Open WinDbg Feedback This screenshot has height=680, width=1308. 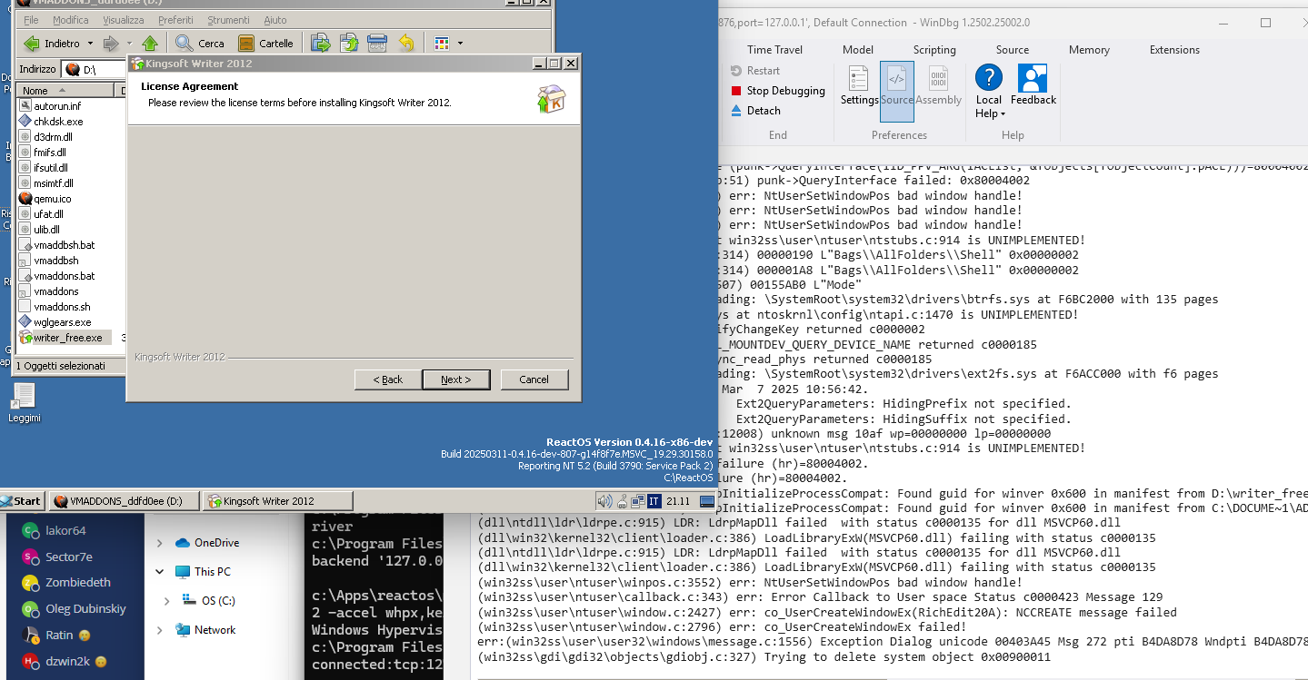coord(1033,85)
